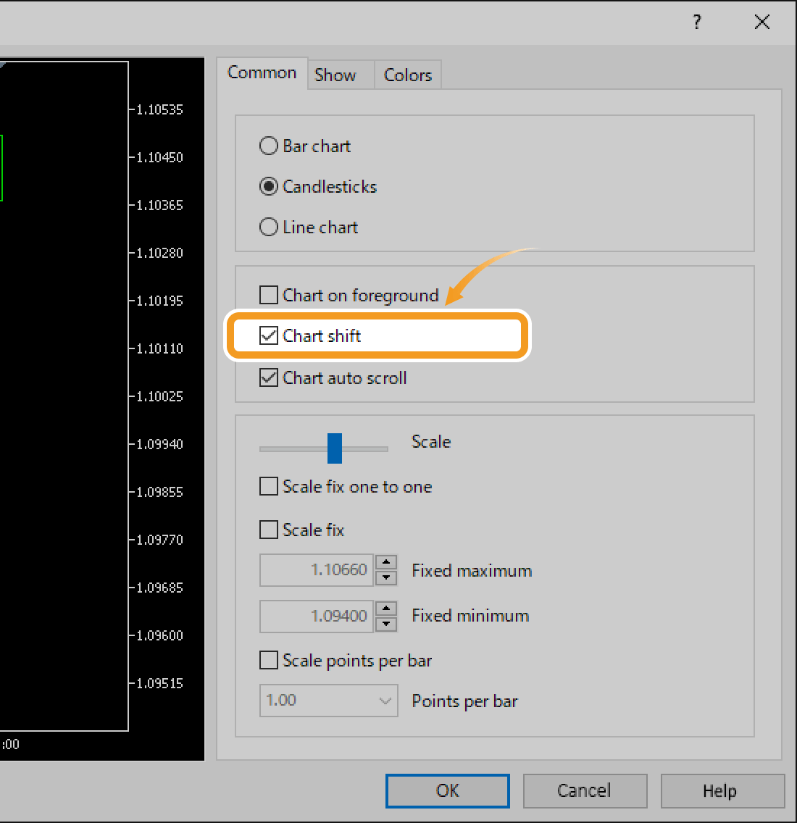The image size is (797, 823).
Task: Select the Bar chart display mode
Action: (268, 146)
